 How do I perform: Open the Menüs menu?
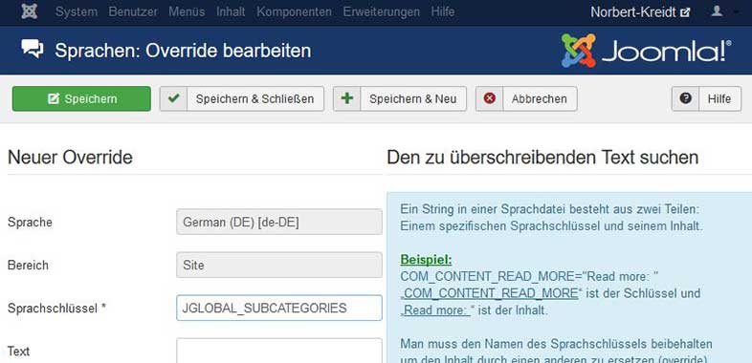[x=187, y=12]
